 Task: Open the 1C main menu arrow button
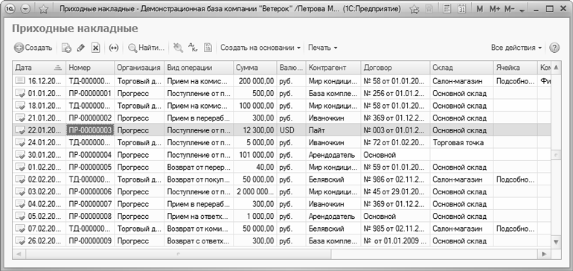(x=25, y=9)
